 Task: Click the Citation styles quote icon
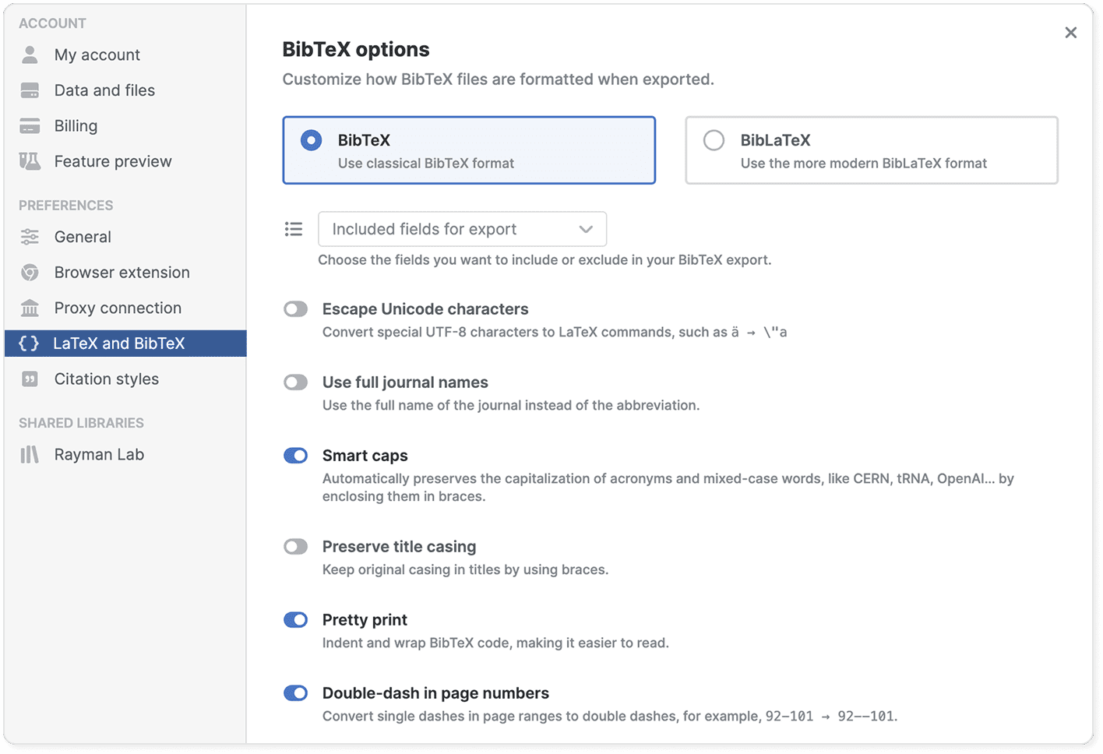30,379
